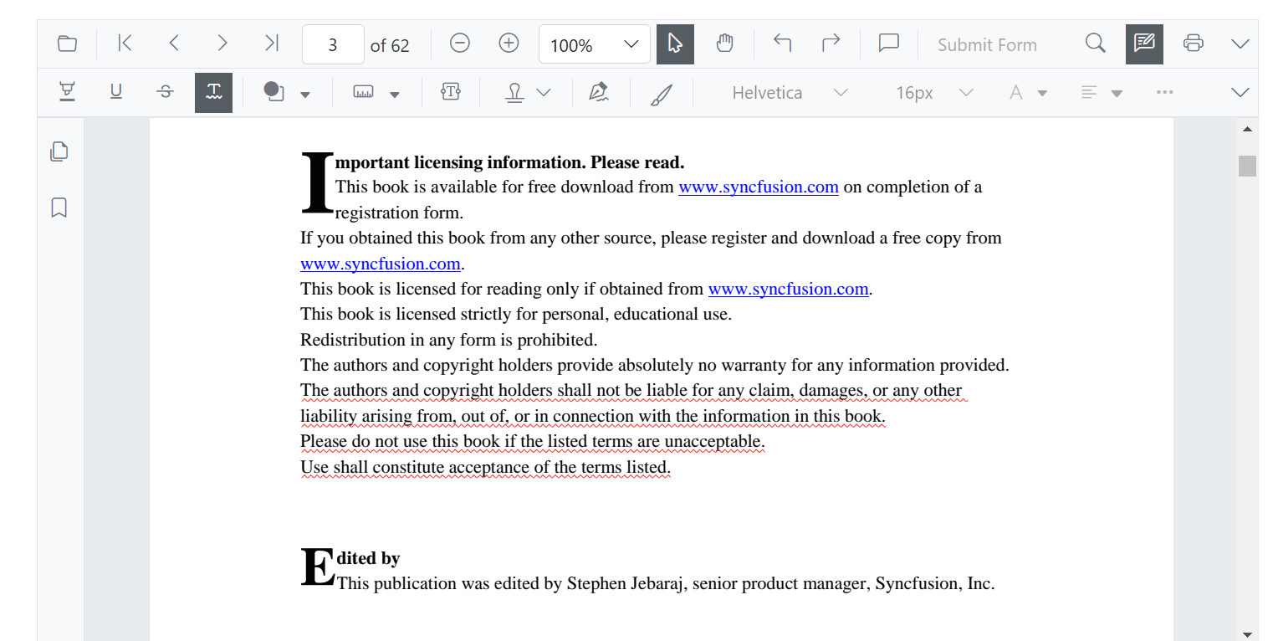
Task: Open the font color picker
Action: [1028, 93]
